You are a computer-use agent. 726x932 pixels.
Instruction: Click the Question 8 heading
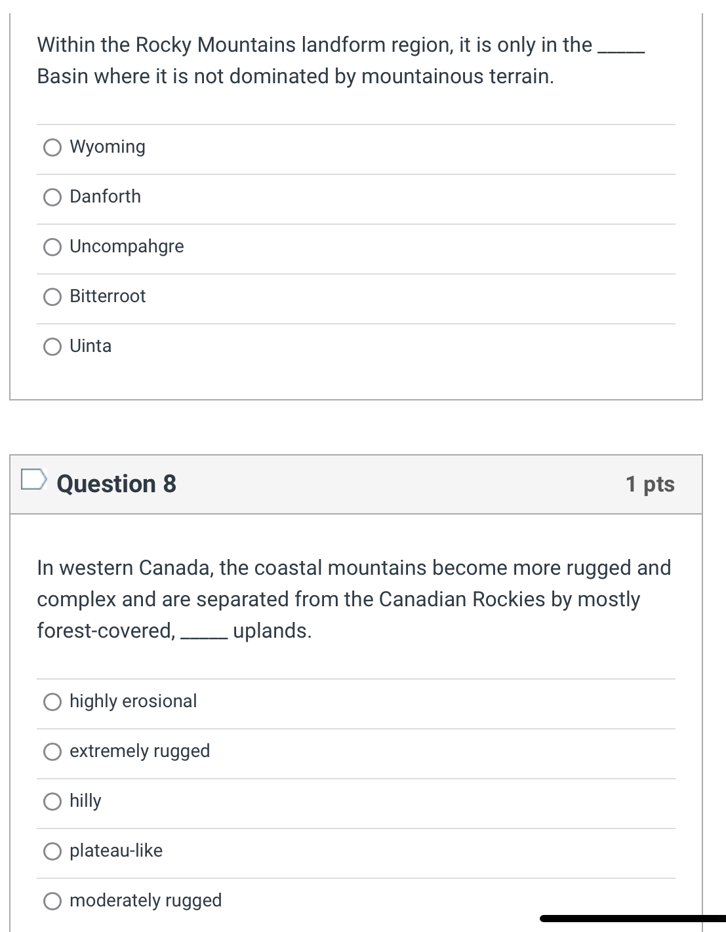117,484
